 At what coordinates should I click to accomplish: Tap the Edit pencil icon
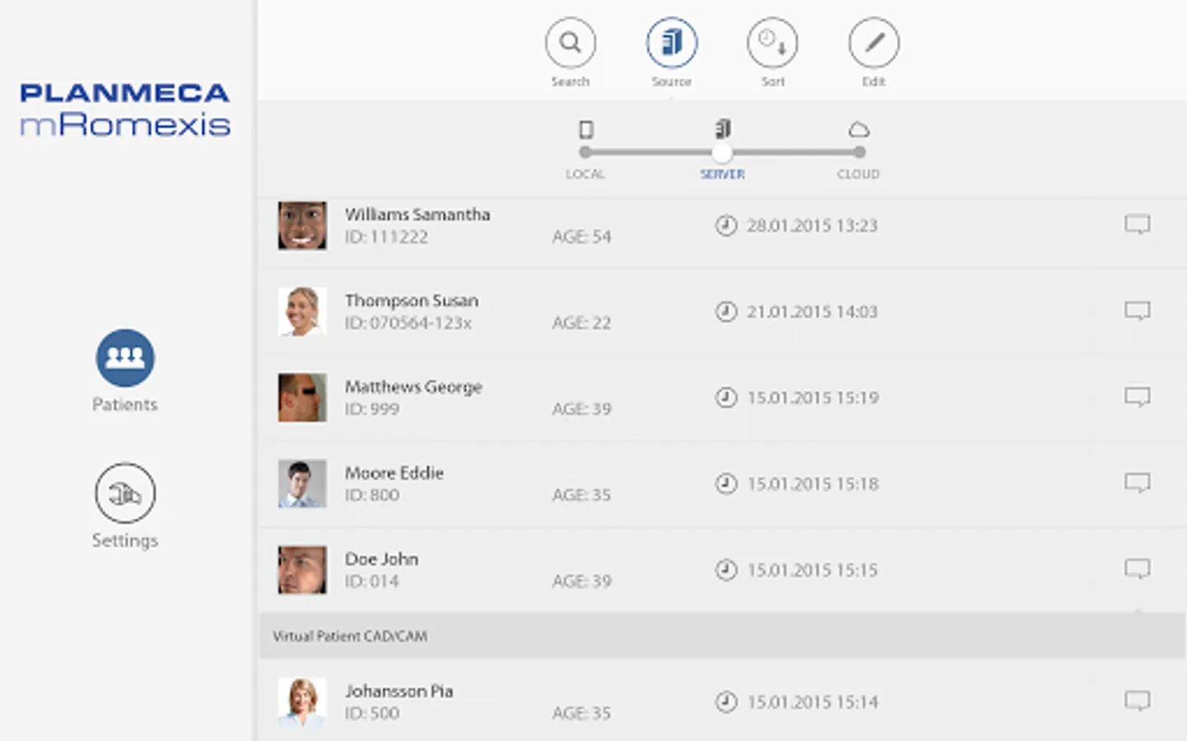click(874, 43)
